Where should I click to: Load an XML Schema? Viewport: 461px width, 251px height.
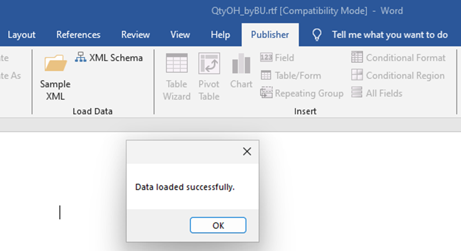pos(109,58)
